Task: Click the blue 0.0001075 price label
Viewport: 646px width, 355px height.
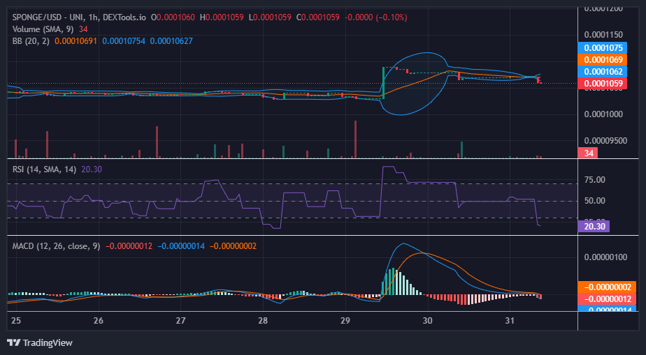Action: click(603, 47)
